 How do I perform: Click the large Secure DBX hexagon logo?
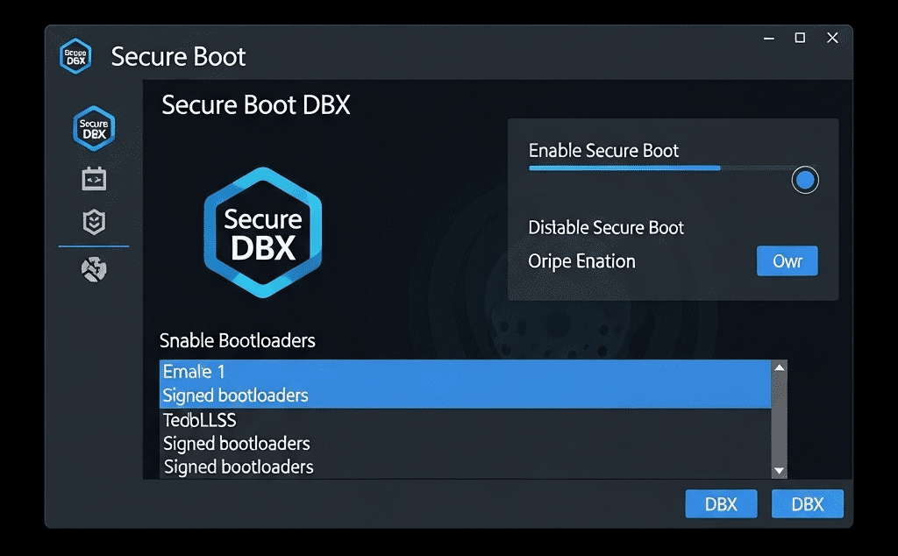(x=263, y=232)
